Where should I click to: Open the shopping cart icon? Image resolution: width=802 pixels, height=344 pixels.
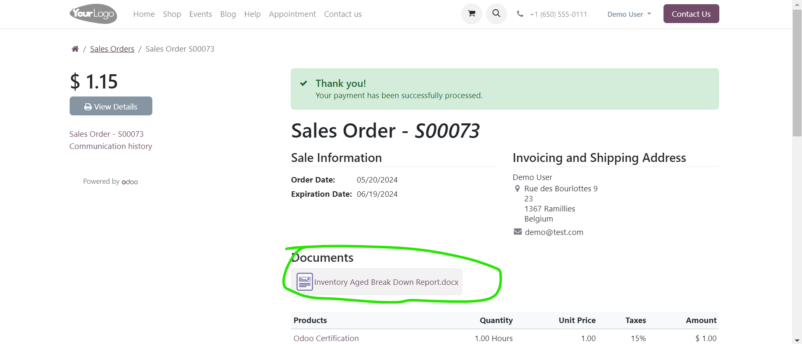471,14
